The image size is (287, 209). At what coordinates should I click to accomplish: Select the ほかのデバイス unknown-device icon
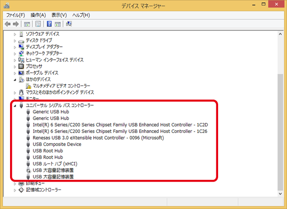click(22, 79)
